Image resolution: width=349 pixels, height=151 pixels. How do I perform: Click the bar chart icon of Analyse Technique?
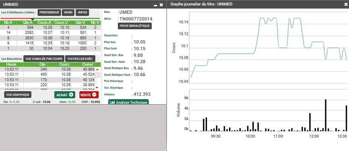[112, 102]
